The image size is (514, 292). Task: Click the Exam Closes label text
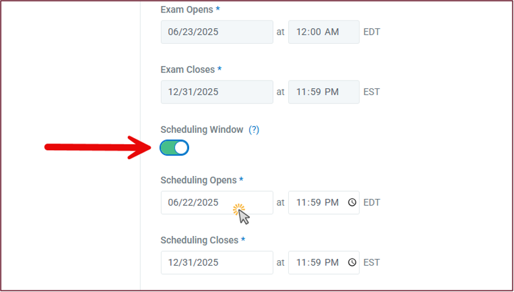point(187,70)
